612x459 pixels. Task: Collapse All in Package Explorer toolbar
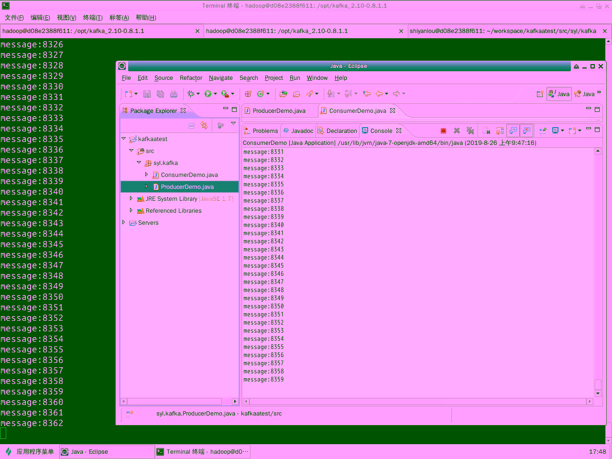click(x=191, y=126)
